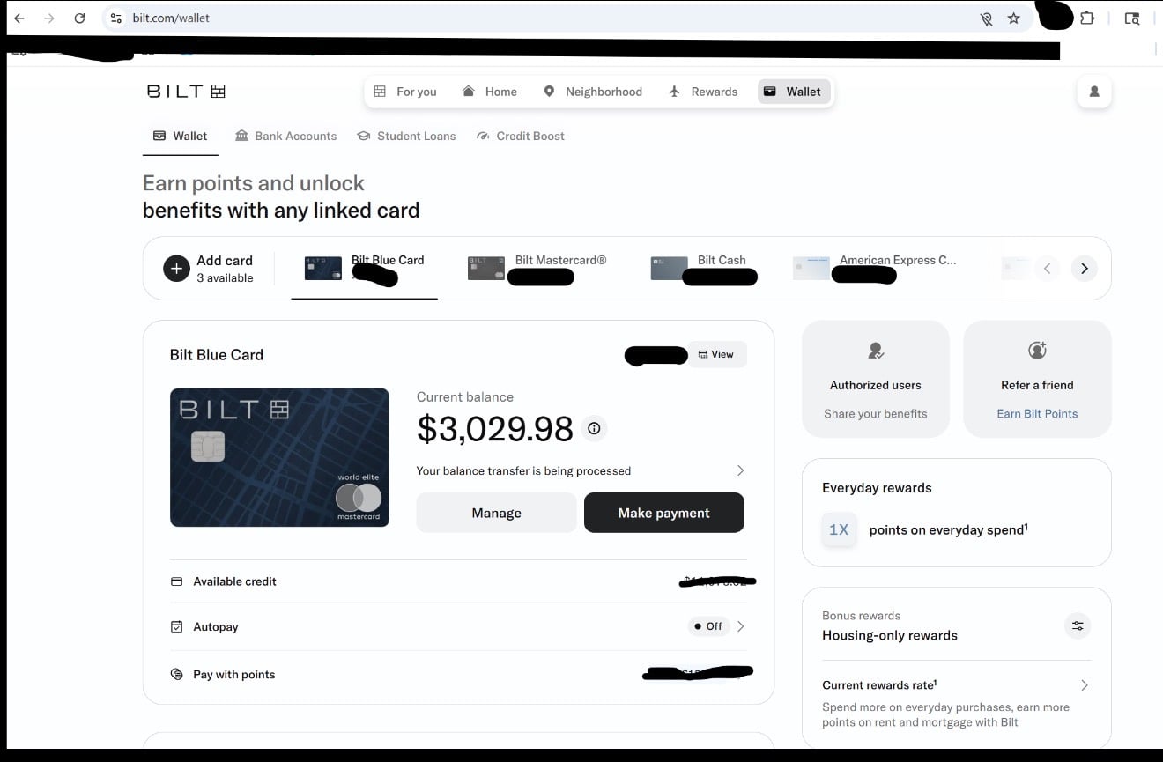This screenshot has width=1163, height=762.
Task: Go back with the browser back arrow
Action: (x=19, y=18)
